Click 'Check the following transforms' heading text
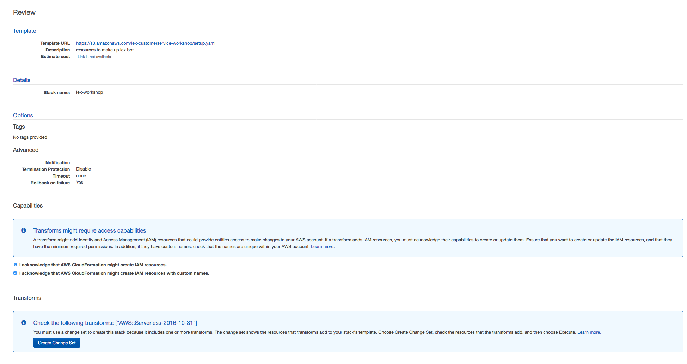This screenshot has width=687, height=364. tap(115, 323)
